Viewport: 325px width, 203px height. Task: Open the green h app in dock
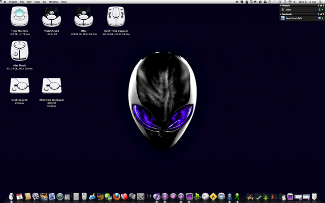(x=198, y=196)
